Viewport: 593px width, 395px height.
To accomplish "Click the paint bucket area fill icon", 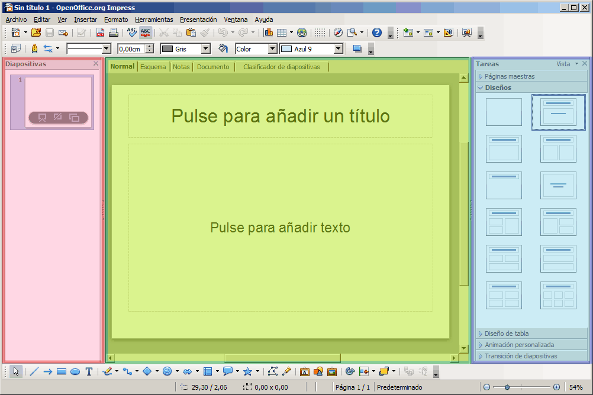I will [x=223, y=48].
